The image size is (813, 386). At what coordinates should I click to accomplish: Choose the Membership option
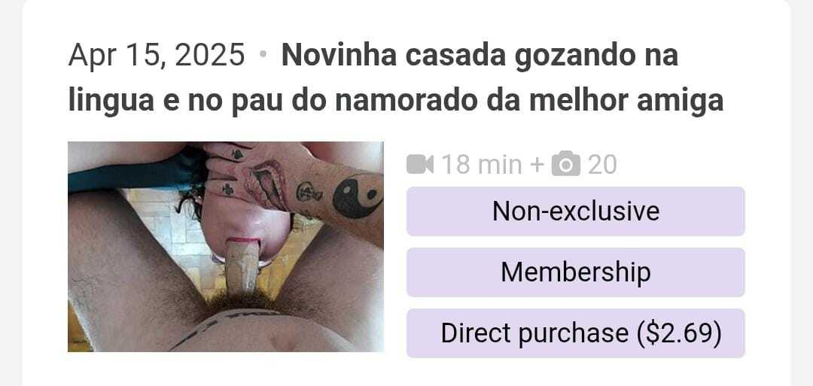click(x=576, y=272)
